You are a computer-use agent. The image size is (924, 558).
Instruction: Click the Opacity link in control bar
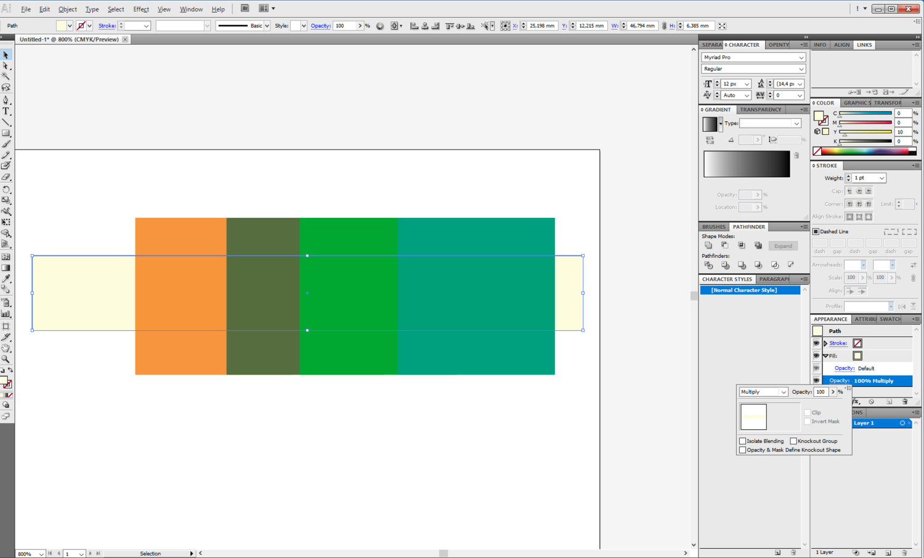pos(320,26)
